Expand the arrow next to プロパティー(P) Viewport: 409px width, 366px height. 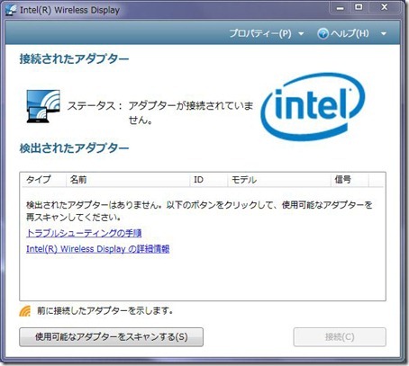coord(301,34)
